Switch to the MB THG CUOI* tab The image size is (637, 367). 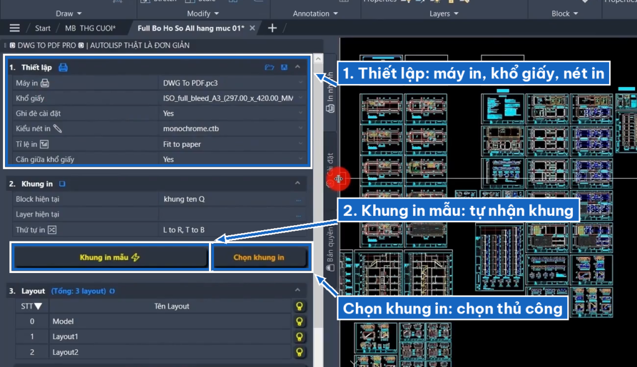[90, 28]
